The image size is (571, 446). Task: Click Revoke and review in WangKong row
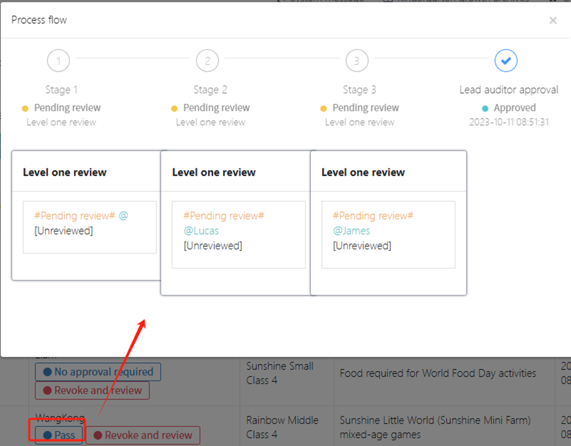coord(143,435)
